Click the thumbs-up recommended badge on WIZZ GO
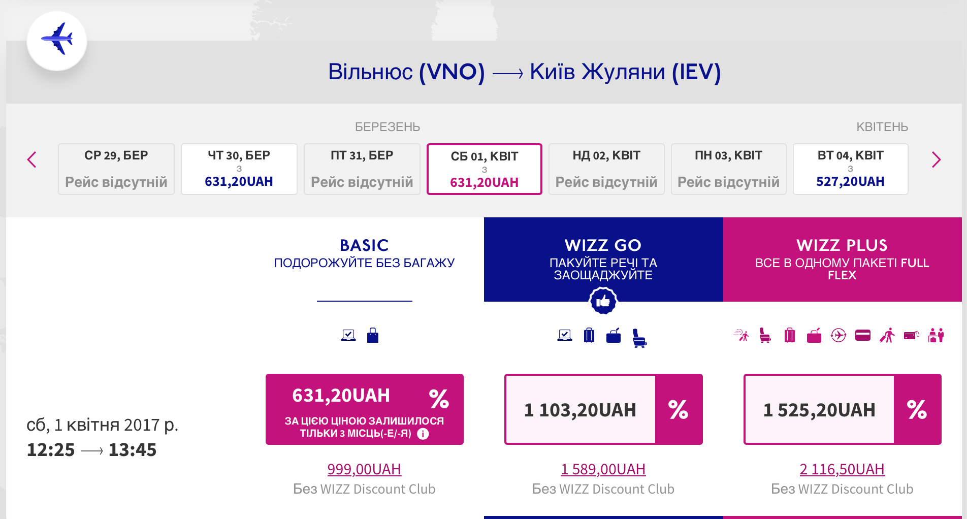Screen dimensions: 967x519 coord(603,301)
